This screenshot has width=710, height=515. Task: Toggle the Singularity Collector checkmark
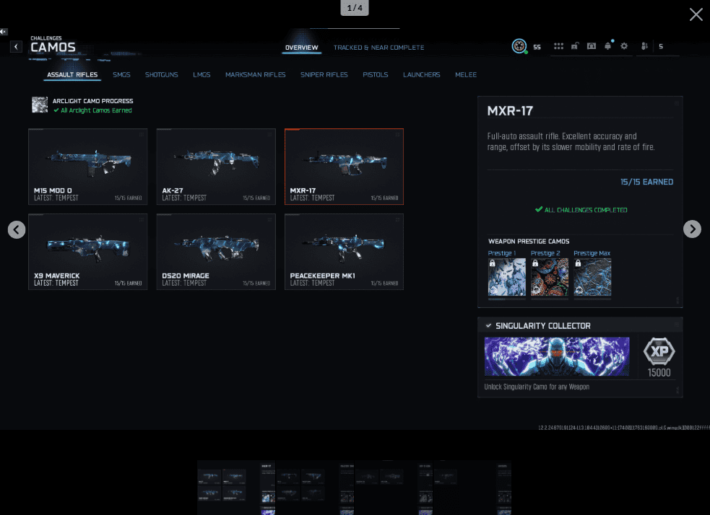489,326
